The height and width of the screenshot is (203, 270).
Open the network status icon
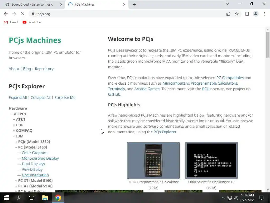point(230,198)
